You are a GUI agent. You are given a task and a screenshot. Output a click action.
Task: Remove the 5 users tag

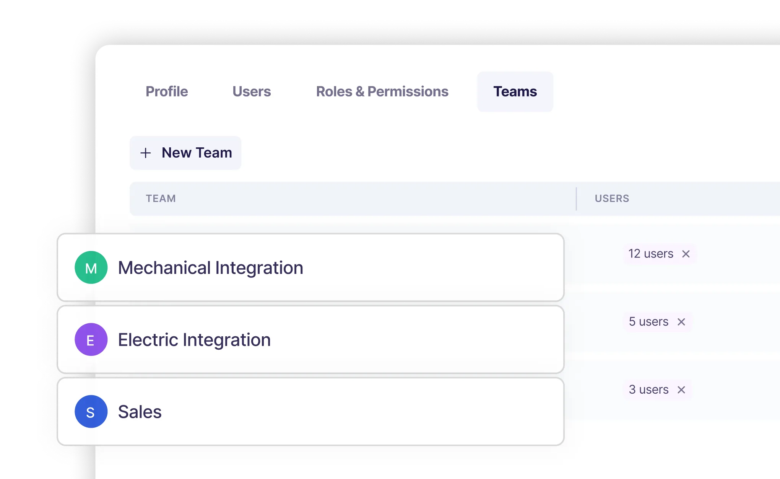tap(681, 322)
